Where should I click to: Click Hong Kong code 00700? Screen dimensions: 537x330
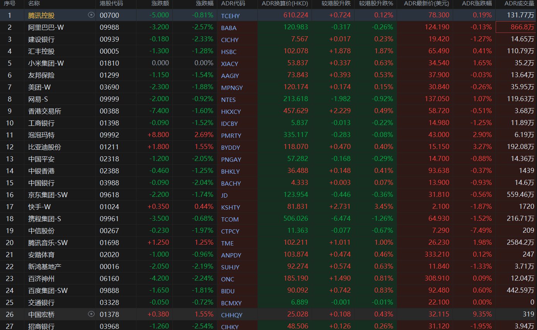[109, 15]
